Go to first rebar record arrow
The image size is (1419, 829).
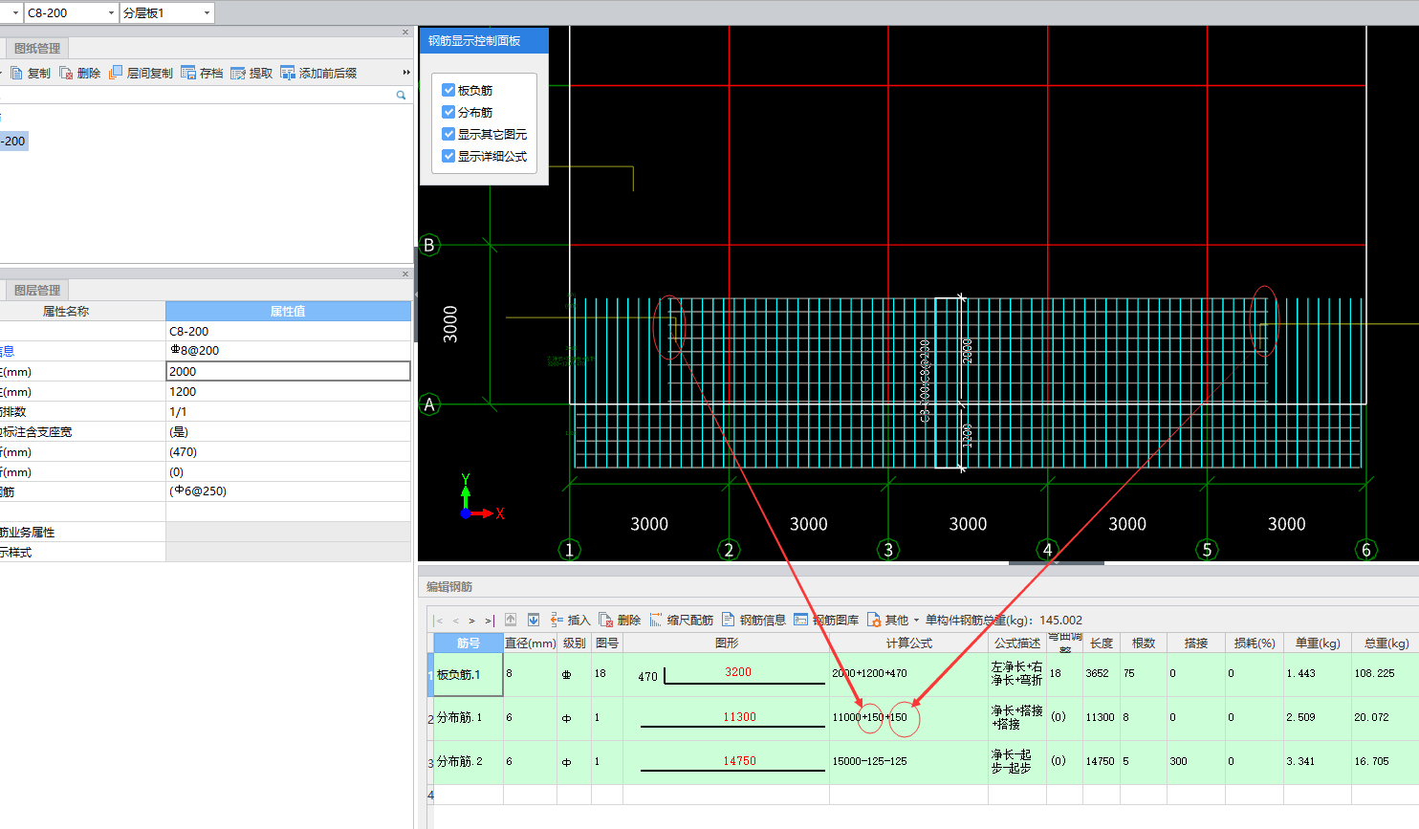pyautogui.click(x=439, y=621)
